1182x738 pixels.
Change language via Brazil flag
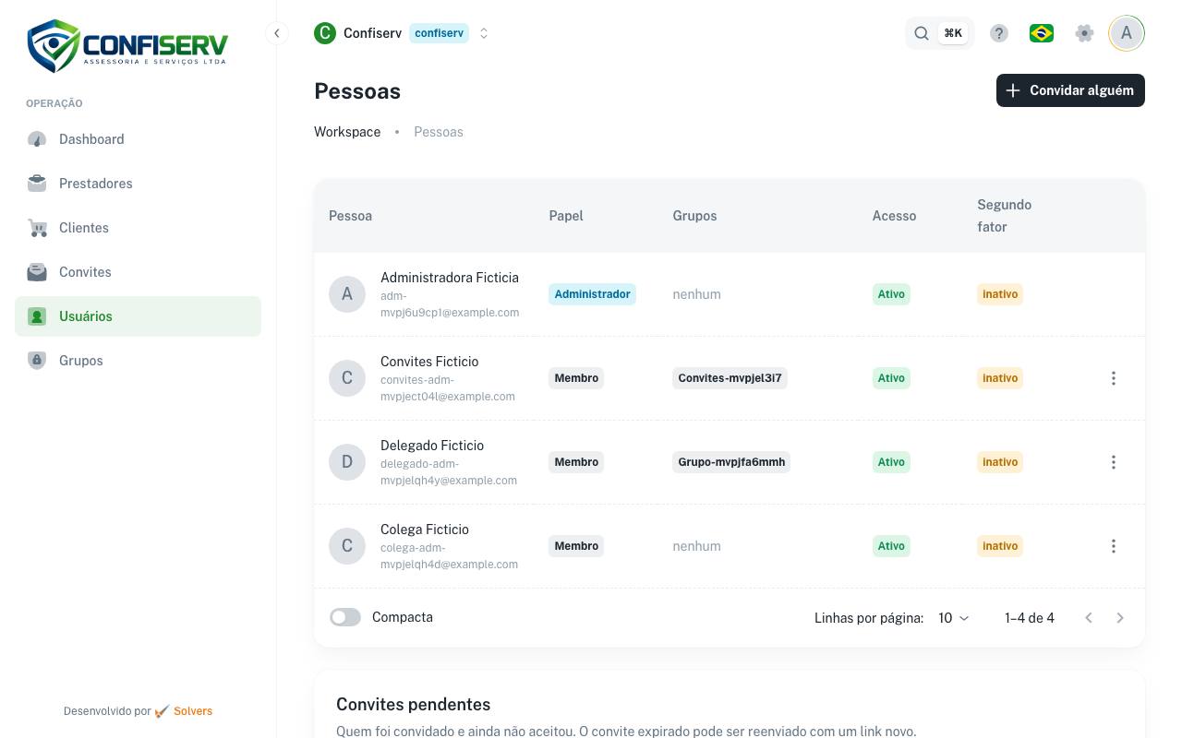(x=1042, y=33)
